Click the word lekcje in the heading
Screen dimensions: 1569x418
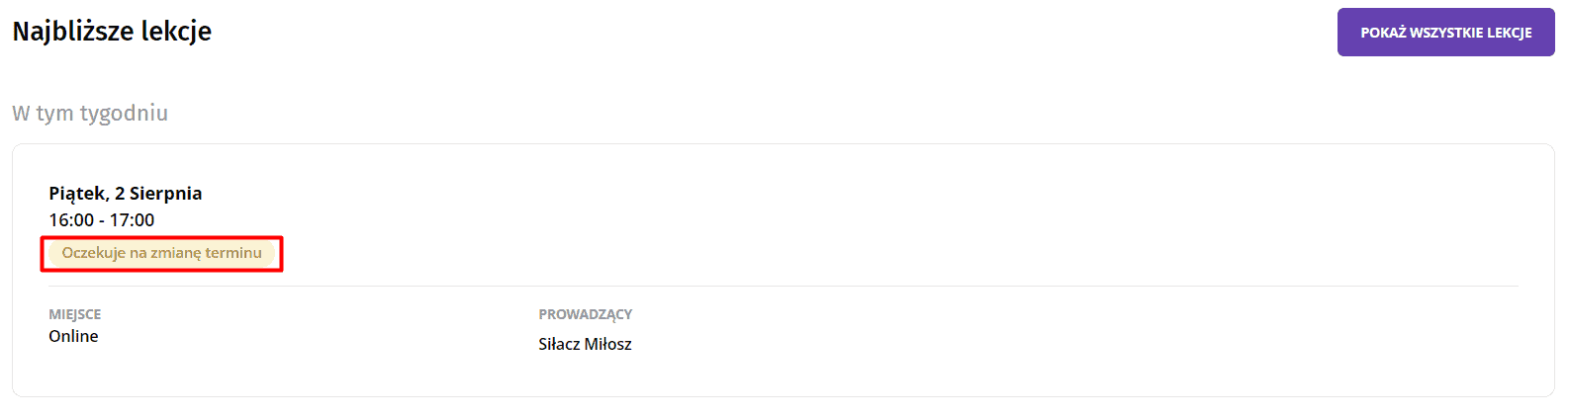point(176,32)
